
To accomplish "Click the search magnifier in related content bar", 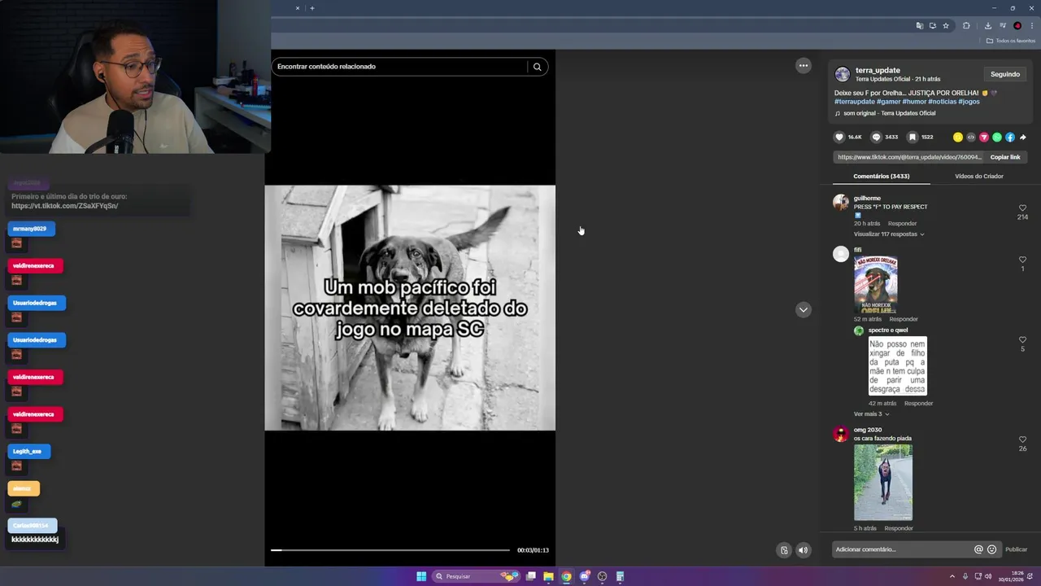I will pos(537,67).
